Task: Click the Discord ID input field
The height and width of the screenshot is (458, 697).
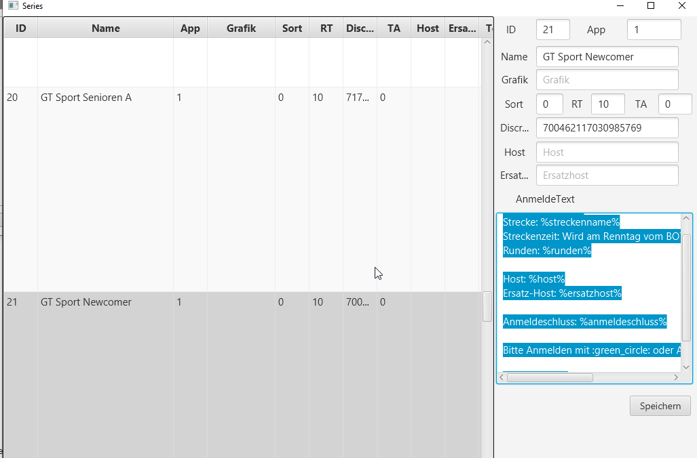Action: click(x=607, y=127)
